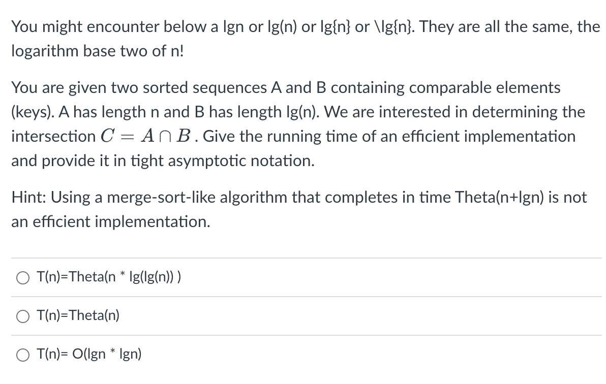The height and width of the screenshot is (384, 606).
Task: Click the Hint paragraph text
Action: 298,209
